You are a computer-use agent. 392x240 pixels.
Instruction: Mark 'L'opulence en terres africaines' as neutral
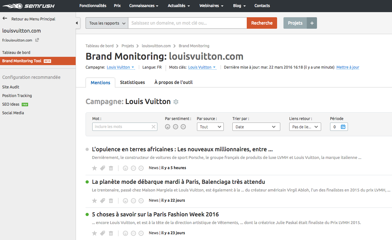pyautogui.click(x=133, y=168)
